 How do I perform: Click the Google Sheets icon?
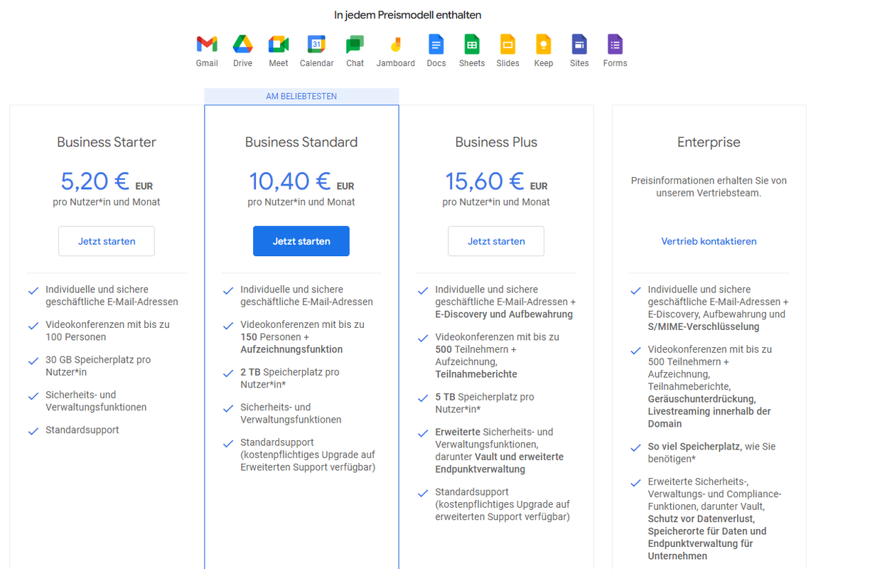tap(472, 44)
